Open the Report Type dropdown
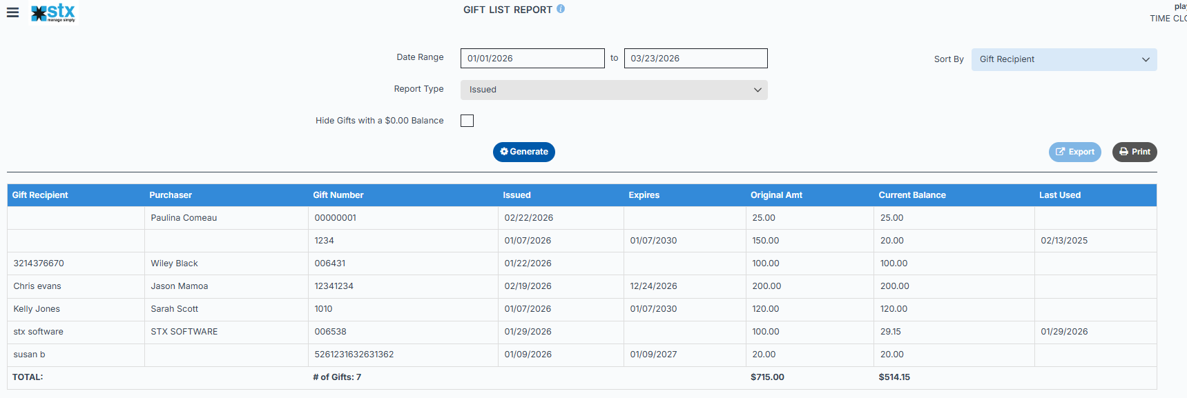The image size is (1187, 398). click(x=613, y=90)
